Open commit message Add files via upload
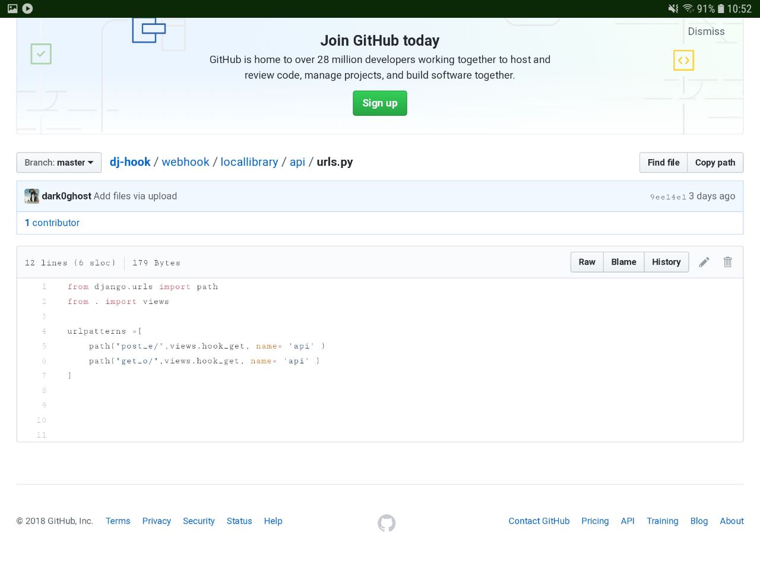 tap(135, 196)
